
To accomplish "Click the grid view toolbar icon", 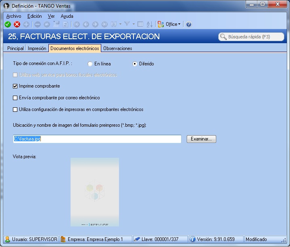I will tap(140, 24).
